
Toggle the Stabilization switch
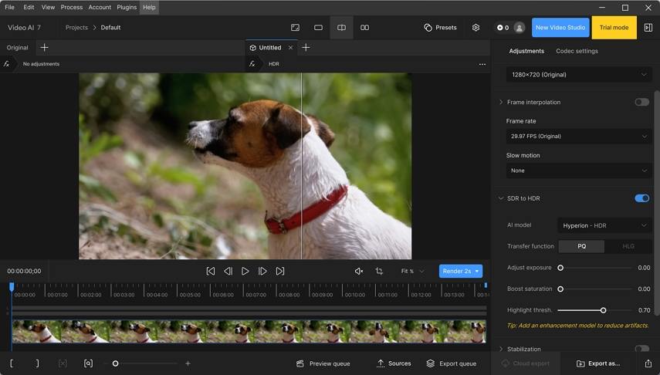point(642,348)
